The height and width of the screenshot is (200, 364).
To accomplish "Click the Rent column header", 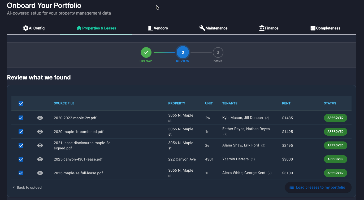I will [286, 103].
